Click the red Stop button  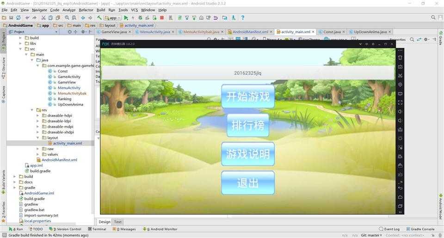click(162, 18)
